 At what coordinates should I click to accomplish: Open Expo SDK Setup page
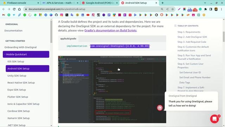pos(17,90)
